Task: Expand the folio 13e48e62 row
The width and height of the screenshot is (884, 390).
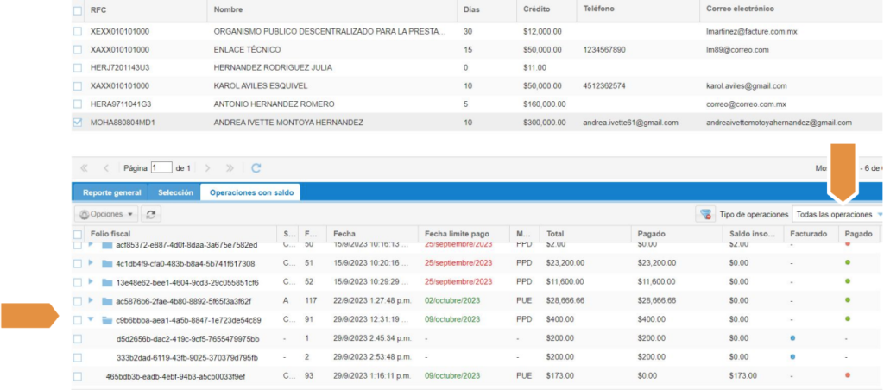Action: click(92, 282)
